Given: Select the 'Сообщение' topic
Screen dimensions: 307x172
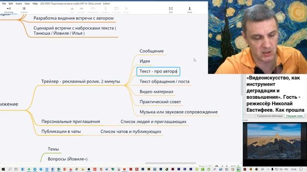Looking at the screenshot, I should pyautogui.click(x=152, y=51).
